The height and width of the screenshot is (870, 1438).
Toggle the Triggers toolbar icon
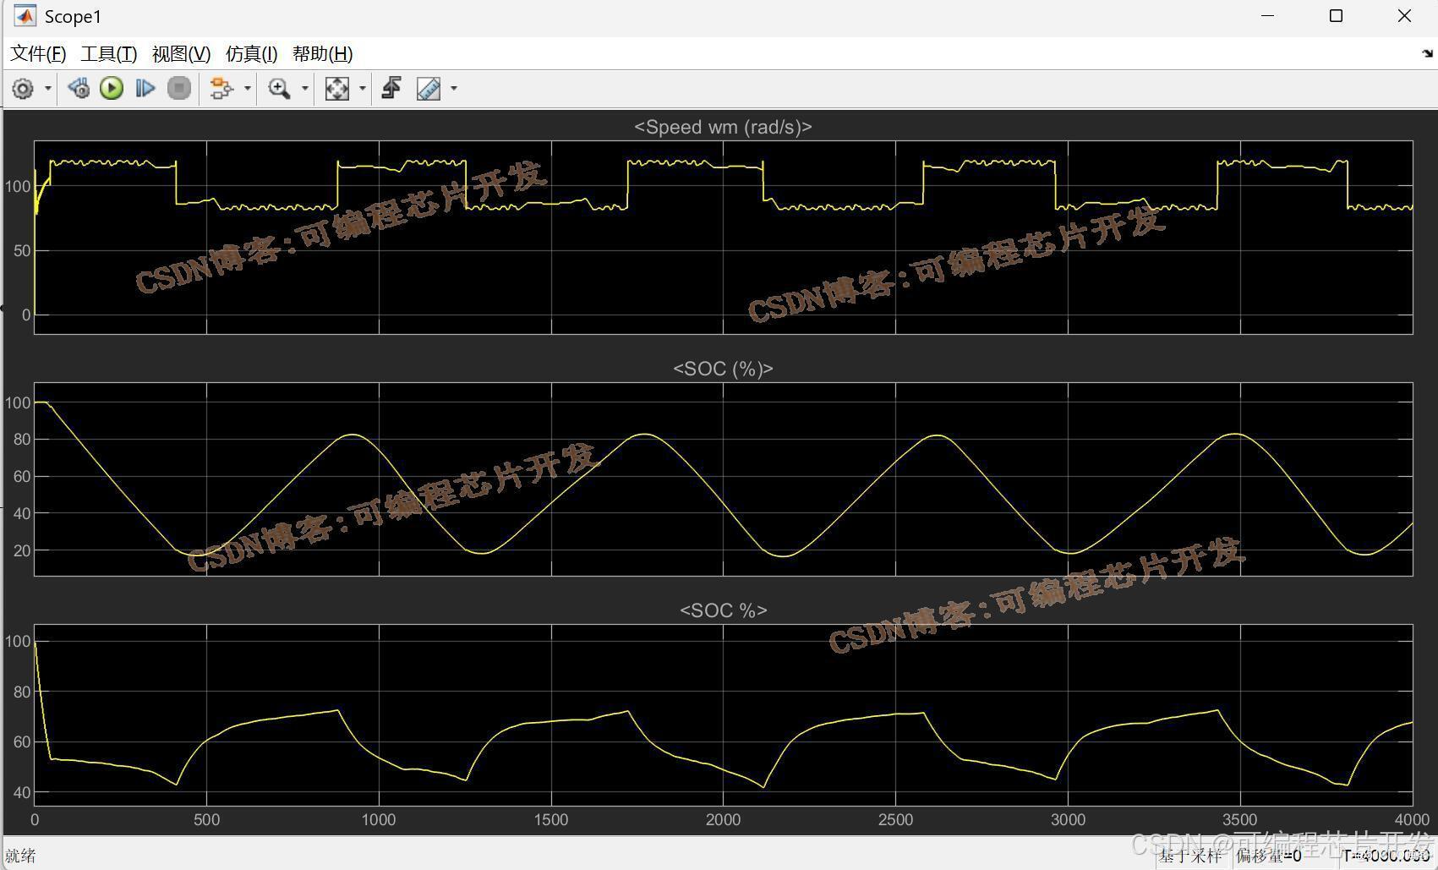(x=391, y=88)
